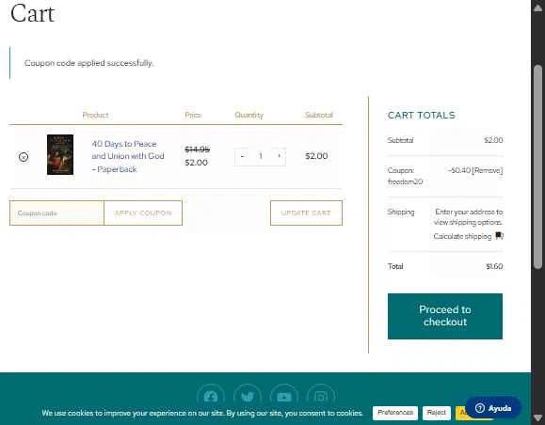This screenshot has width=545, height=425.
Task: Click the 'Coupon: freedom20' label
Action: pos(405,176)
